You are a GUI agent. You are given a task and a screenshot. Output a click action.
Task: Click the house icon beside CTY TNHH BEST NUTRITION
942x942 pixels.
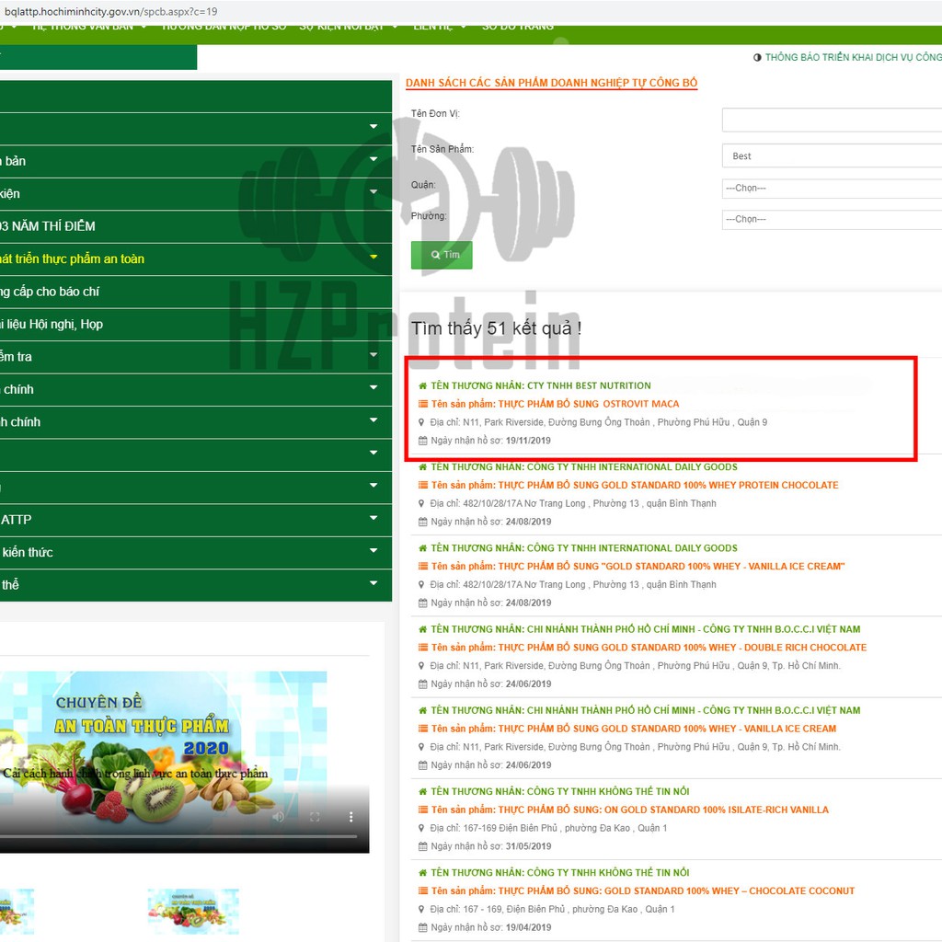(423, 385)
